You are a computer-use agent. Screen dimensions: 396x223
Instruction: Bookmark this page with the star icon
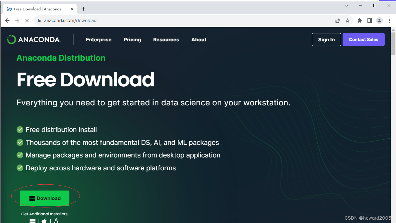[347, 21]
